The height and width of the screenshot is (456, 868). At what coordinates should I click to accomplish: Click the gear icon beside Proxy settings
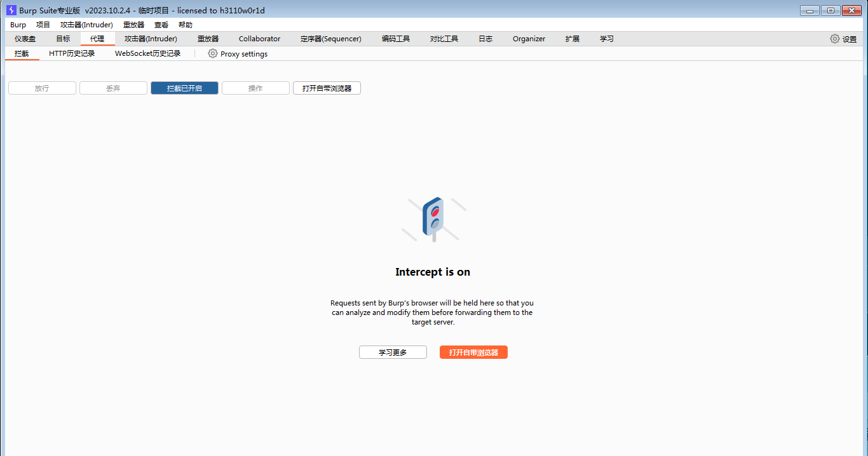213,54
